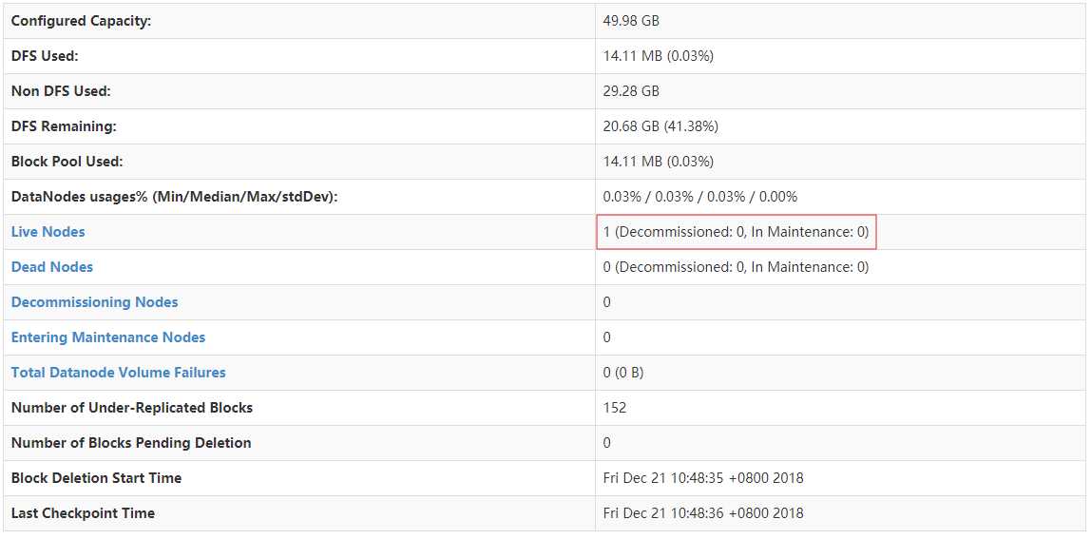Viewport: 1091px width, 539px height.
Task: Open the Live Nodes link
Action: coord(48,232)
